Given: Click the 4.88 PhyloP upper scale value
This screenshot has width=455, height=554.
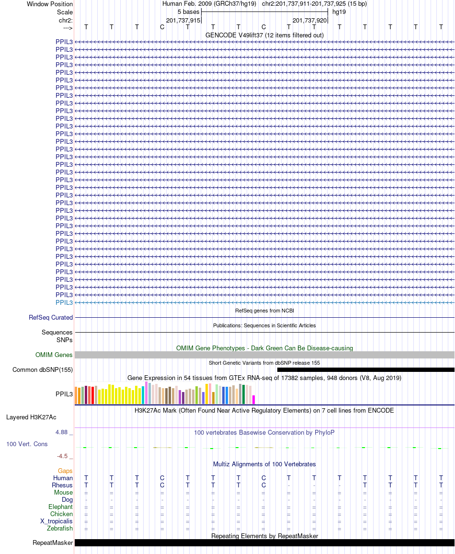Looking at the screenshot, I should pyautogui.click(x=61, y=432).
